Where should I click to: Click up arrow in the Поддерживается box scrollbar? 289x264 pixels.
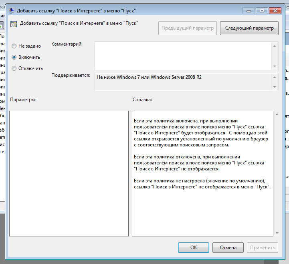[x=275, y=77]
